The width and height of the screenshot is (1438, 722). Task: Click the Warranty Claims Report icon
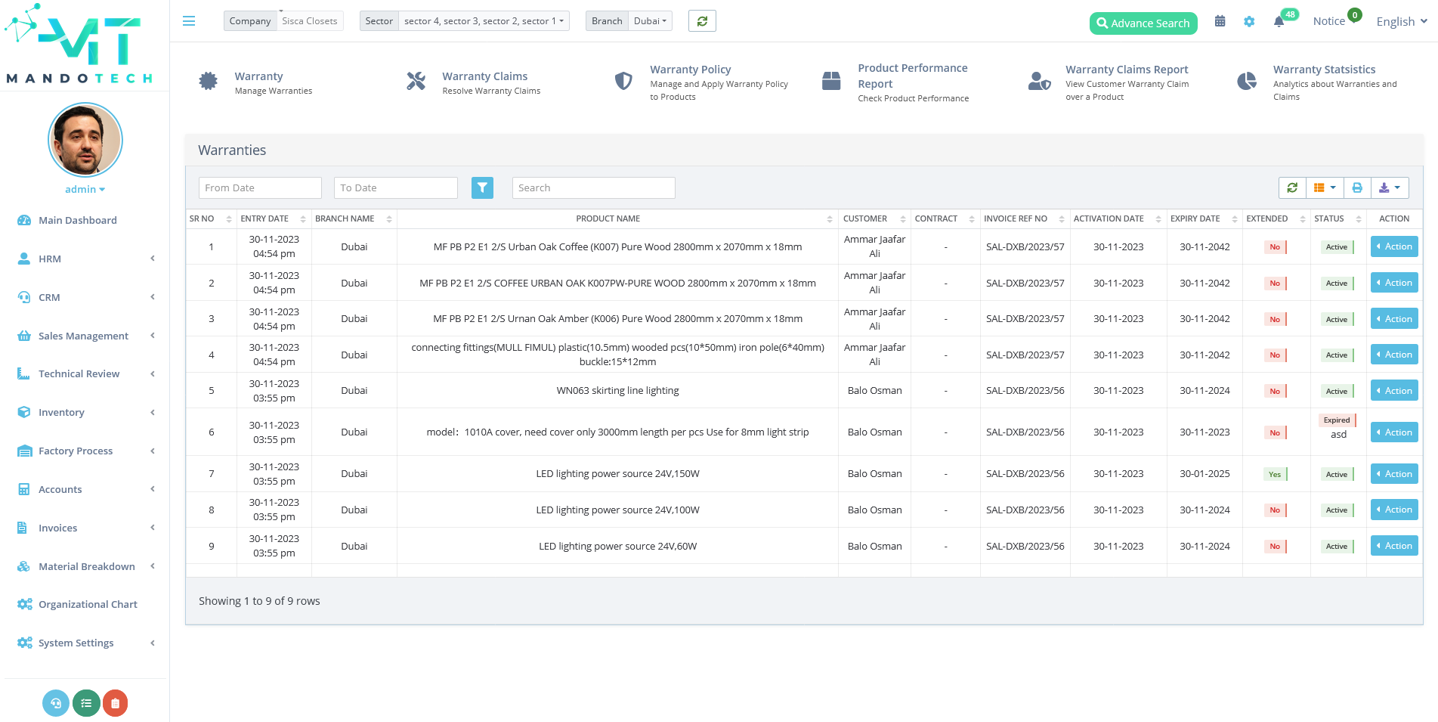[1039, 81]
